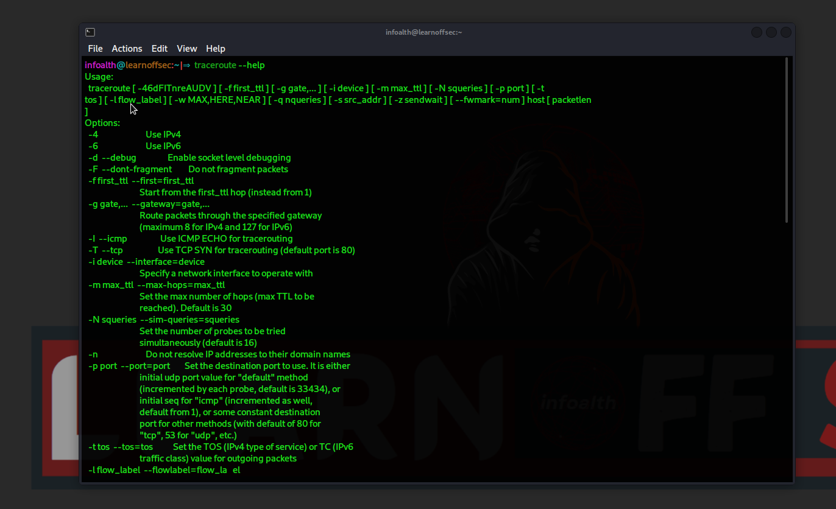Click the middle window control circle
836x509 pixels.
pyautogui.click(x=771, y=31)
